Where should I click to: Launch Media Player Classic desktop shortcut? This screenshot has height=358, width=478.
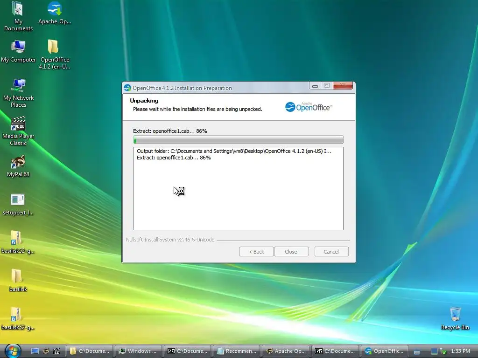18,131
